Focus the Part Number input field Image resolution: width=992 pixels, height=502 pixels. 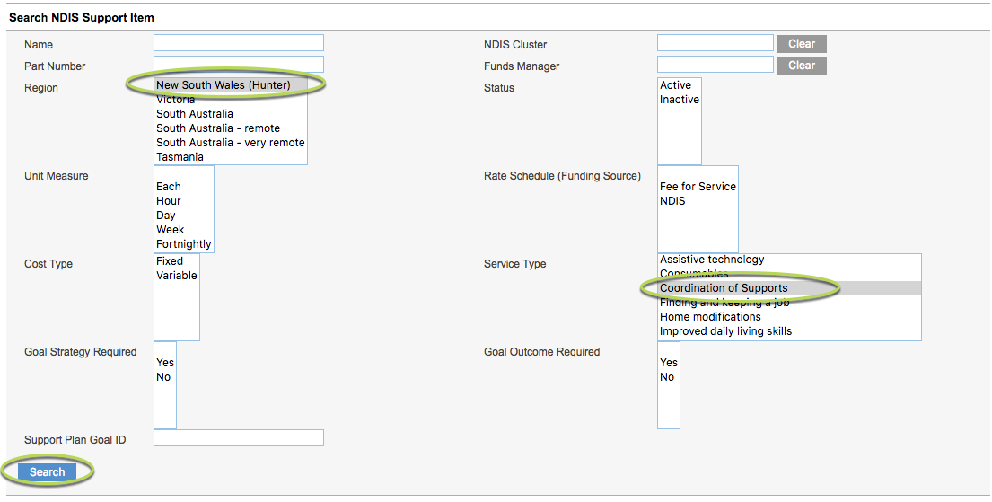239,64
